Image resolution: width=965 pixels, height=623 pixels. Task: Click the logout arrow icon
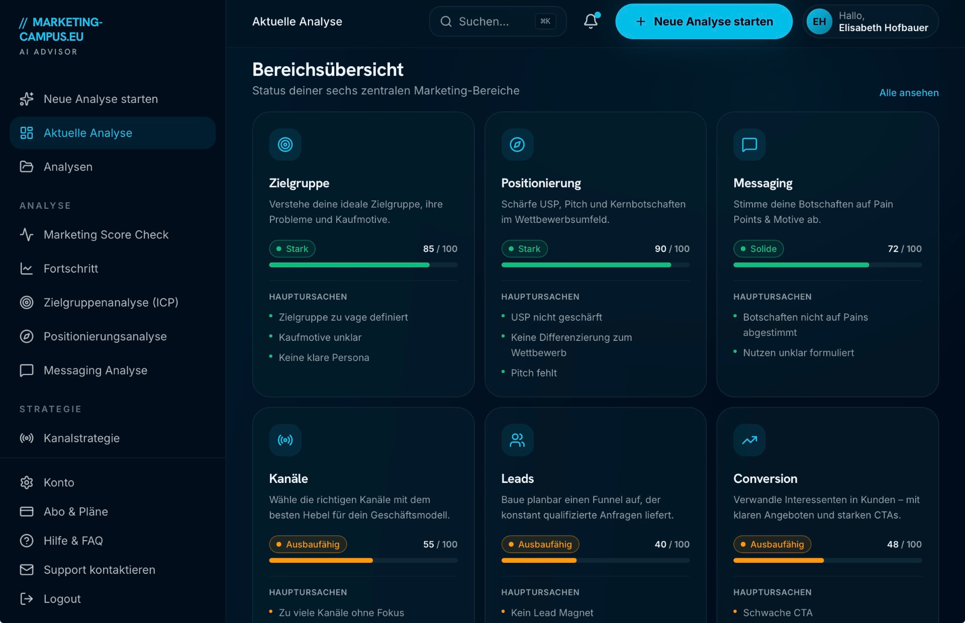pos(27,599)
